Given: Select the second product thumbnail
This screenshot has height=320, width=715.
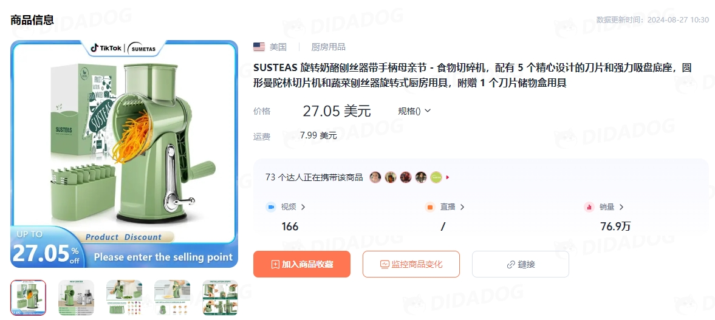Looking at the screenshot, I should tap(76, 298).
